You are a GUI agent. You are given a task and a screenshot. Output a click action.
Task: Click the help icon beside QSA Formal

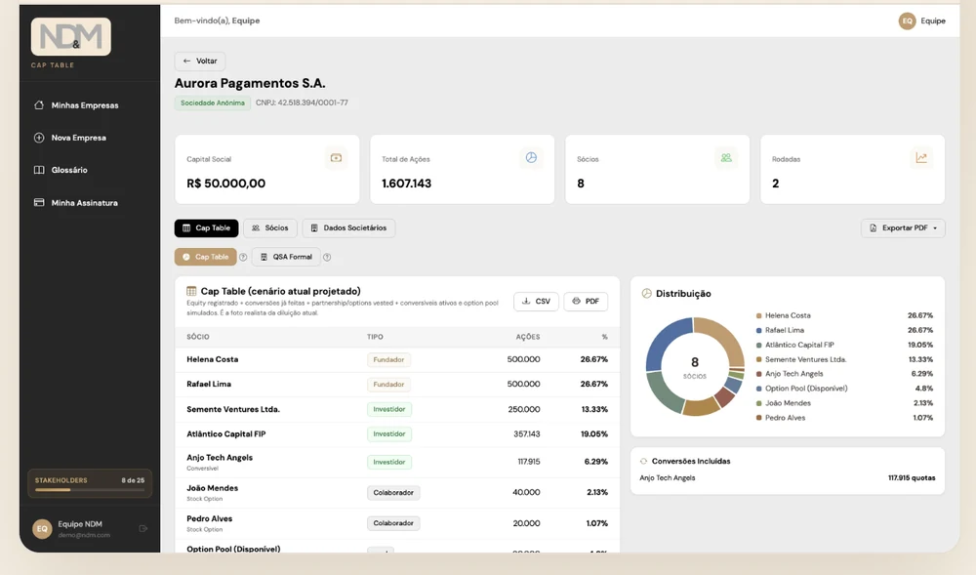(x=327, y=257)
